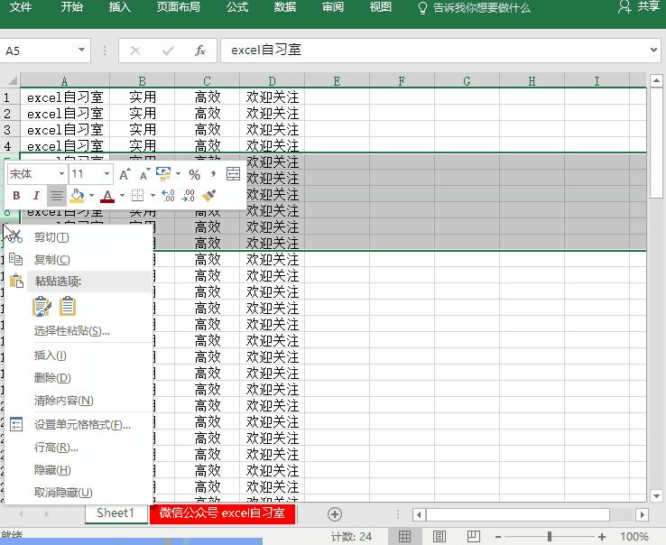The height and width of the screenshot is (545, 666).
Task: Switch to the 公式 ribbon tab
Action: (237, 7)
